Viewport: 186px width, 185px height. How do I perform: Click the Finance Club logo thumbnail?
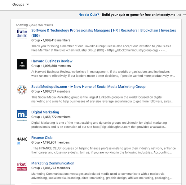click(x=22, y=141)
